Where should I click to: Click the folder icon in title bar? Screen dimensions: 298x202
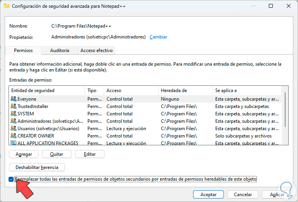pos(6,6)
